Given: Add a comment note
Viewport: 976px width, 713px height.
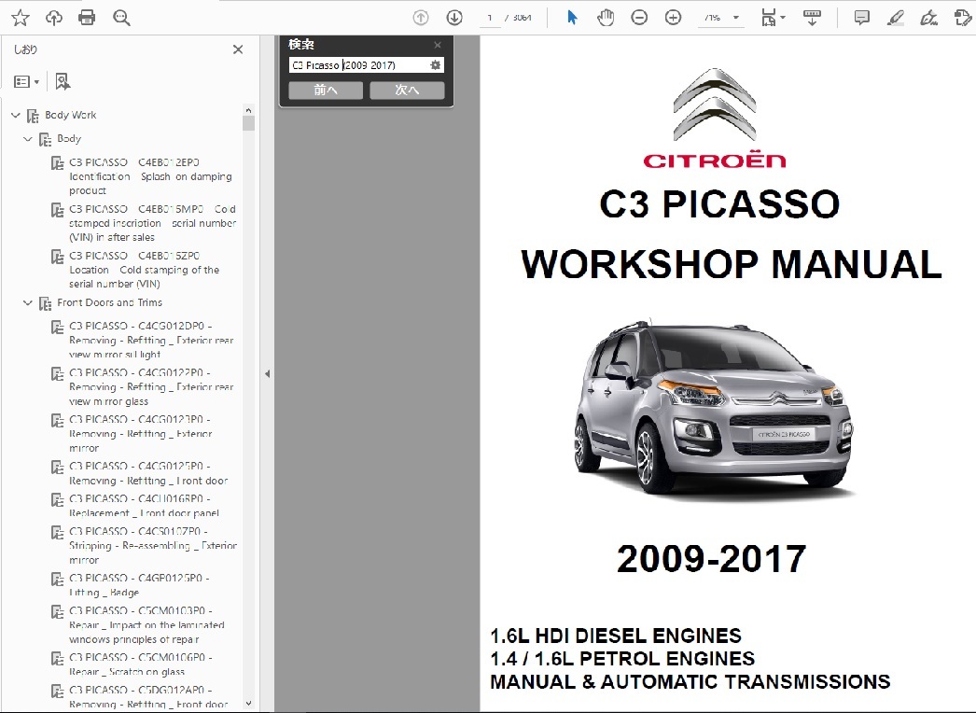Looking at the screenshot, I should click(x=861, y=18).
